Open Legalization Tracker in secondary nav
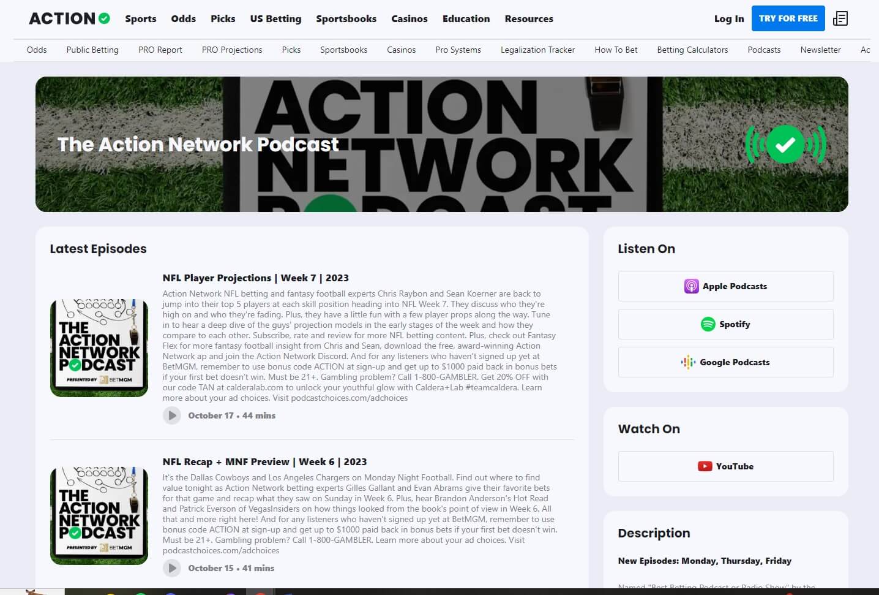The height and width of the screenshot is (595, 879). [538, 50]
